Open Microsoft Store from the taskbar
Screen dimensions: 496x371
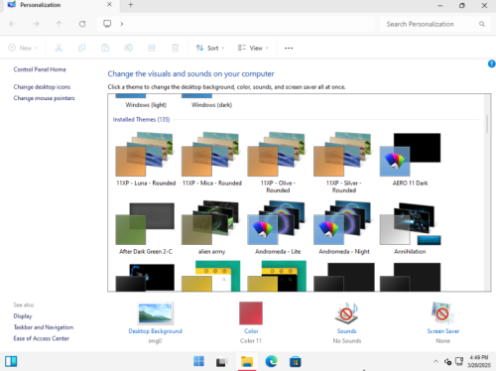pyautogui.click(x=296, y=361)
